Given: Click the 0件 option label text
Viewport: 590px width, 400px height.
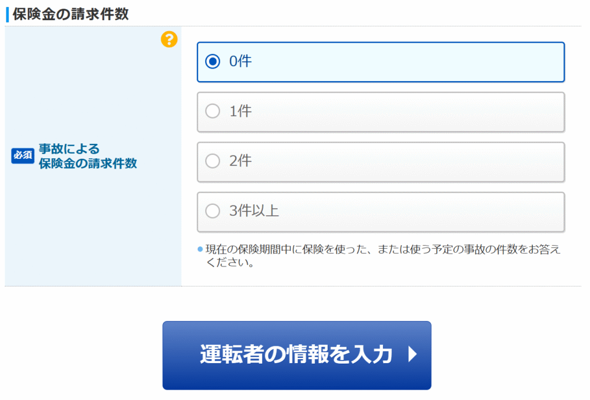Looking at the screenshot, I should click(240, 62).
